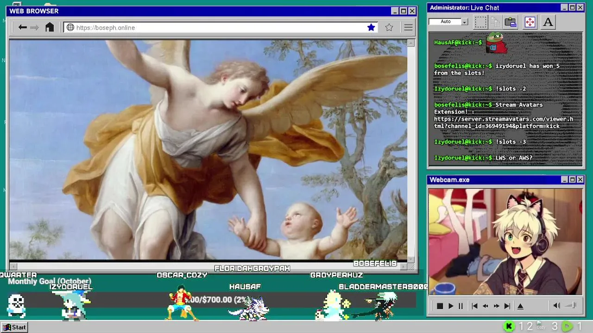Play the Webcam.exe video
Viewport: 593px width, 333px height.
point(451,306)
